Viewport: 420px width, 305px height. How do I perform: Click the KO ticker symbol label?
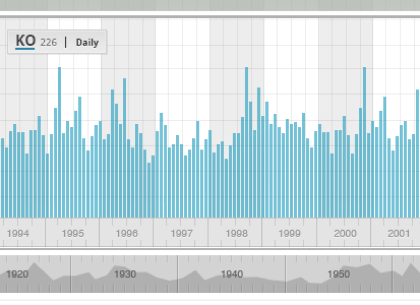[x=25, y=40]
